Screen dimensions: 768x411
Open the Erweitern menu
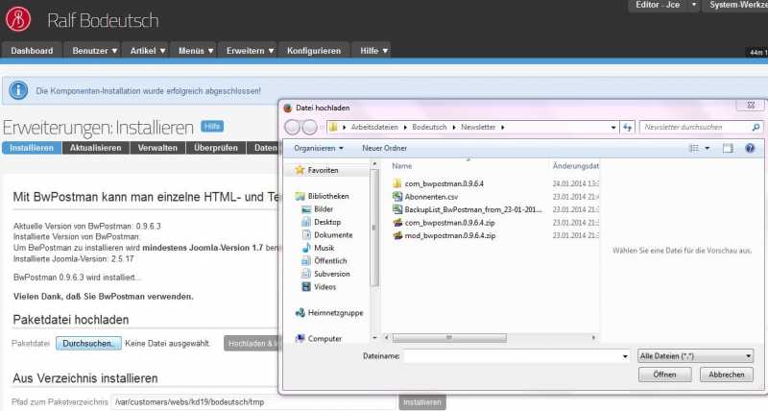tap(252, 50)
